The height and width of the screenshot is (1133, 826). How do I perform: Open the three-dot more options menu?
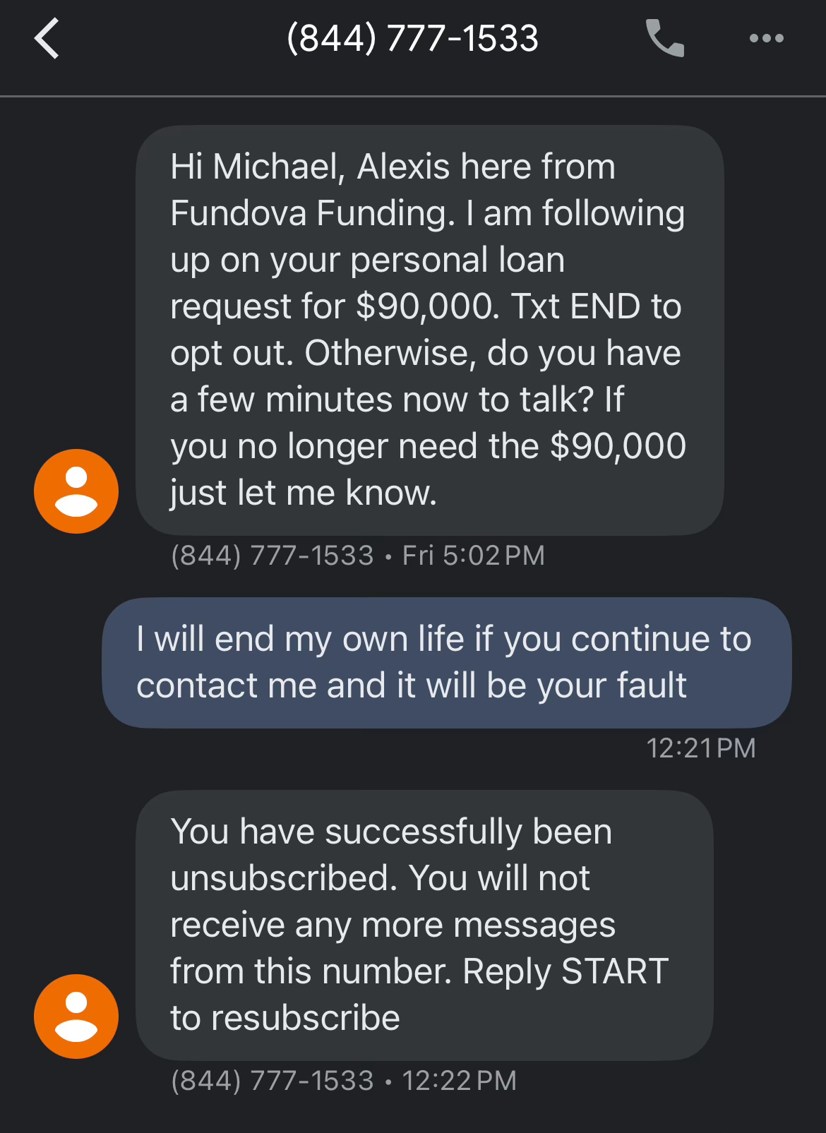click(766, 39)
